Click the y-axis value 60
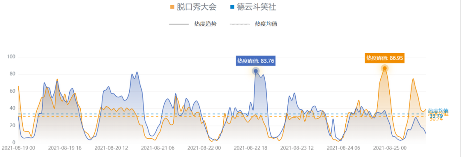This screenshot has height=157, width=461. [x=12, y=91]
